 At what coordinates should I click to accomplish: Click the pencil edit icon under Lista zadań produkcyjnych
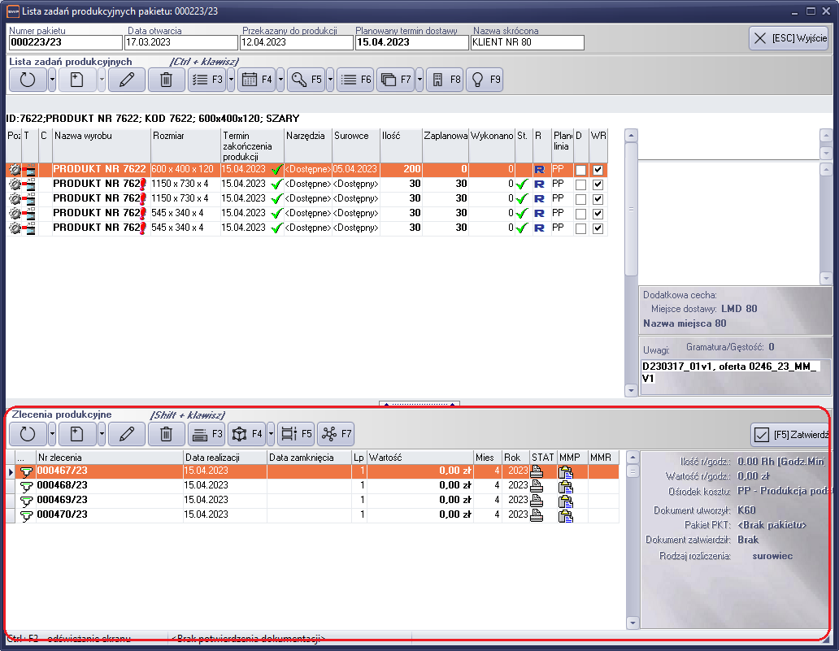pyautogui.click(x=126, y=80)
